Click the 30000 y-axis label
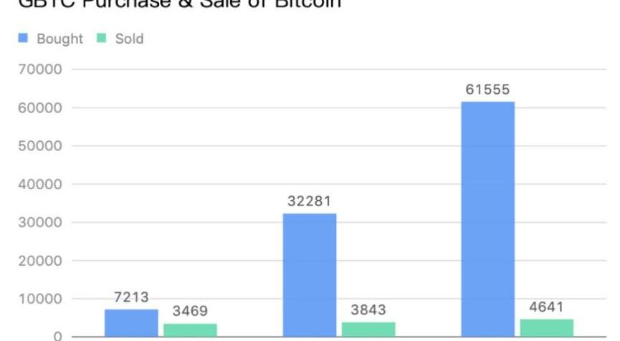The height and width of the screenshot is (341, 620). pos(40,222)
